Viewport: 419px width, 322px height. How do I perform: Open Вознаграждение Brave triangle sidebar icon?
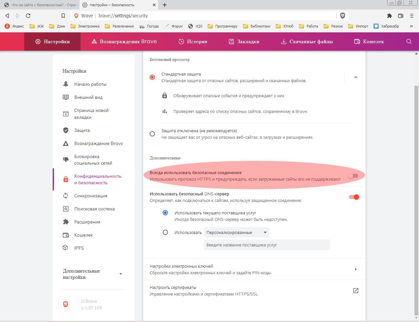[66, 143]
